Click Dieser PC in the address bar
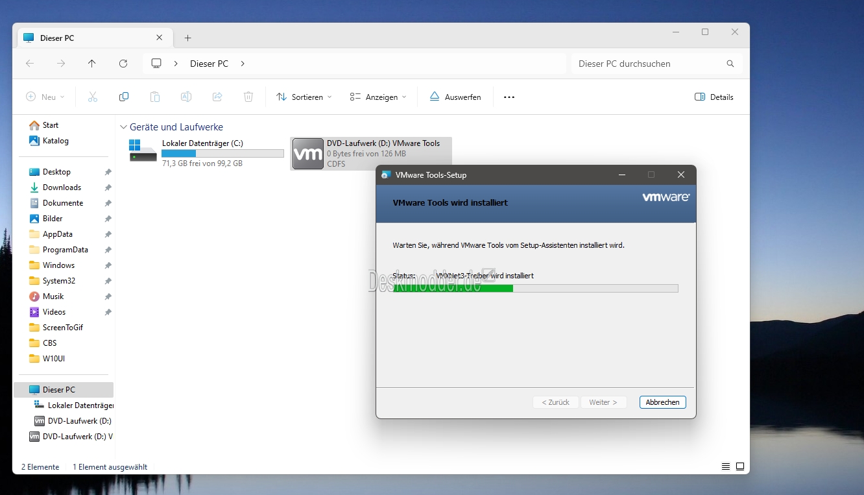The image size is (864, 495). (209, 64)
